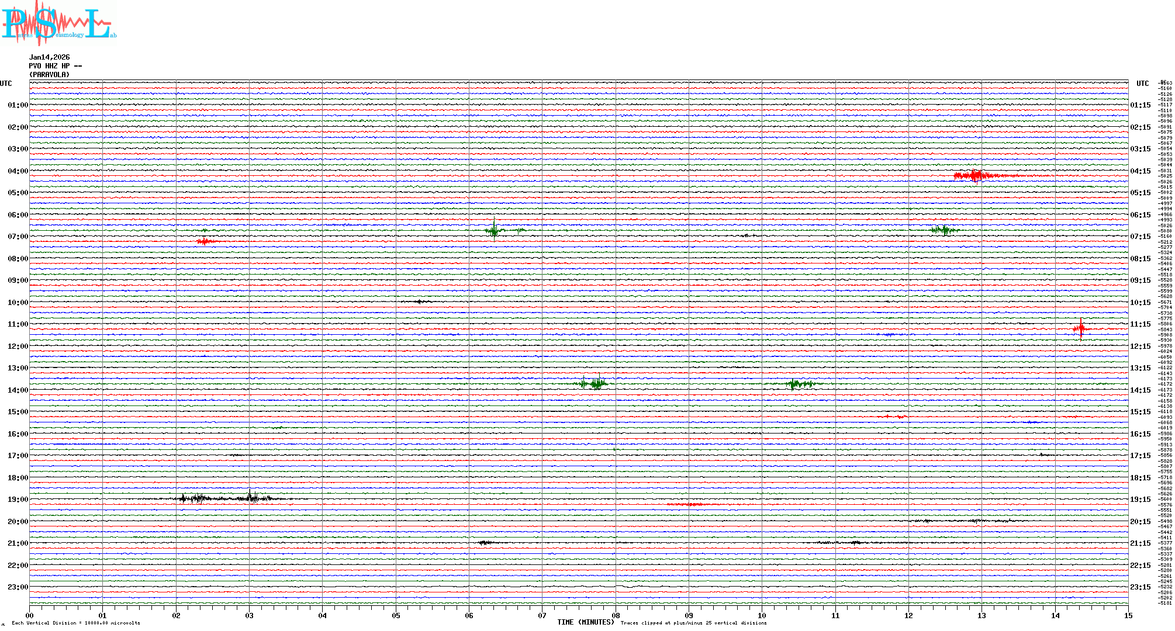
Task: Click the Jan14,2026 date header text
Action: coord(49,57)
